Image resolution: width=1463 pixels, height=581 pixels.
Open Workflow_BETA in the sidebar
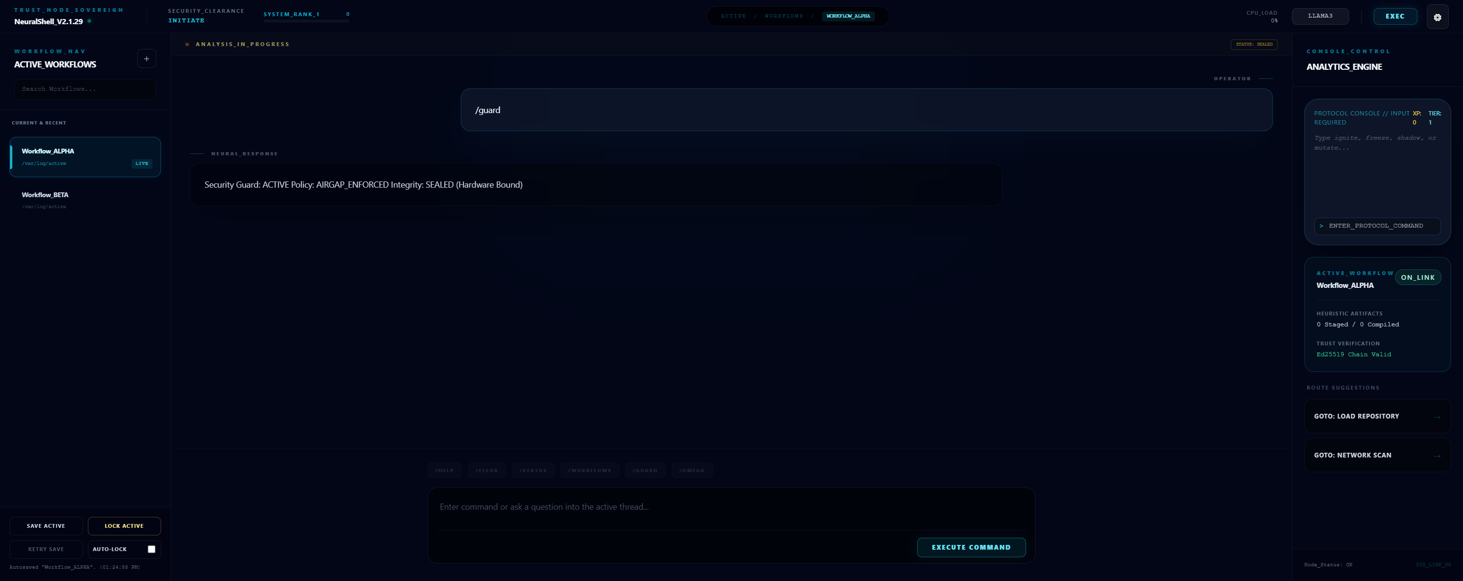(85, 200)
